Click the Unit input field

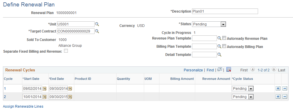(76, 24)
